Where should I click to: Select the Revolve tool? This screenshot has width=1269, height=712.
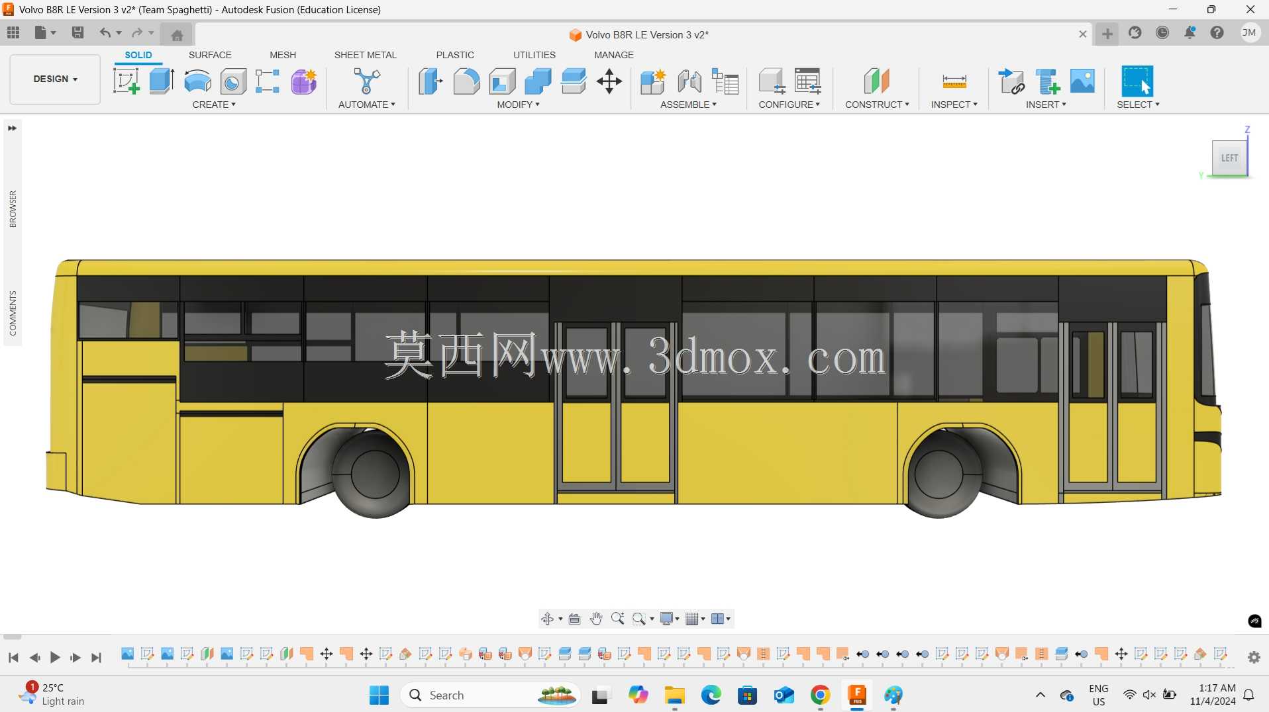[197, 81]
